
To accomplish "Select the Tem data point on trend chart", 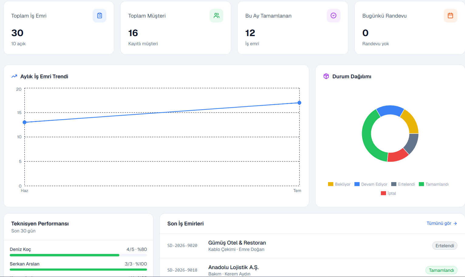I will click(x=299, y=103).
